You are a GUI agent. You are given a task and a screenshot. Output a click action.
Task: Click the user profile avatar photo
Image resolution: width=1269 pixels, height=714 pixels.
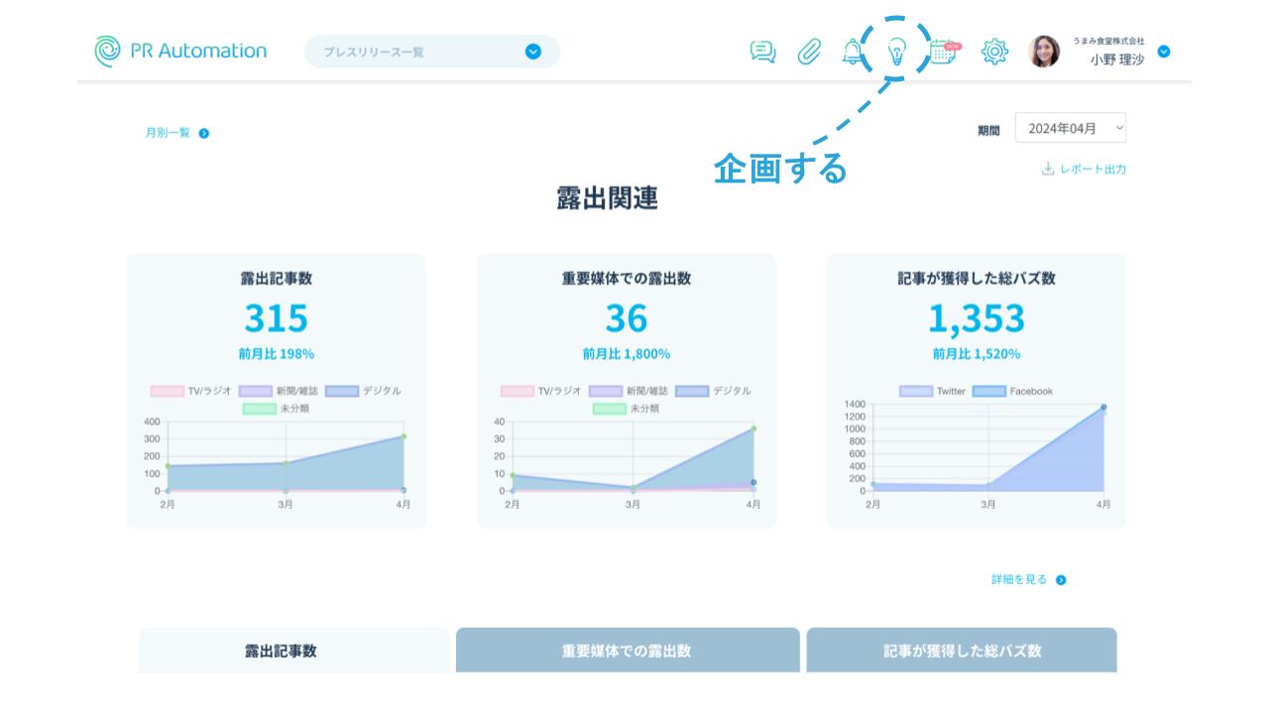point(1044,52)
